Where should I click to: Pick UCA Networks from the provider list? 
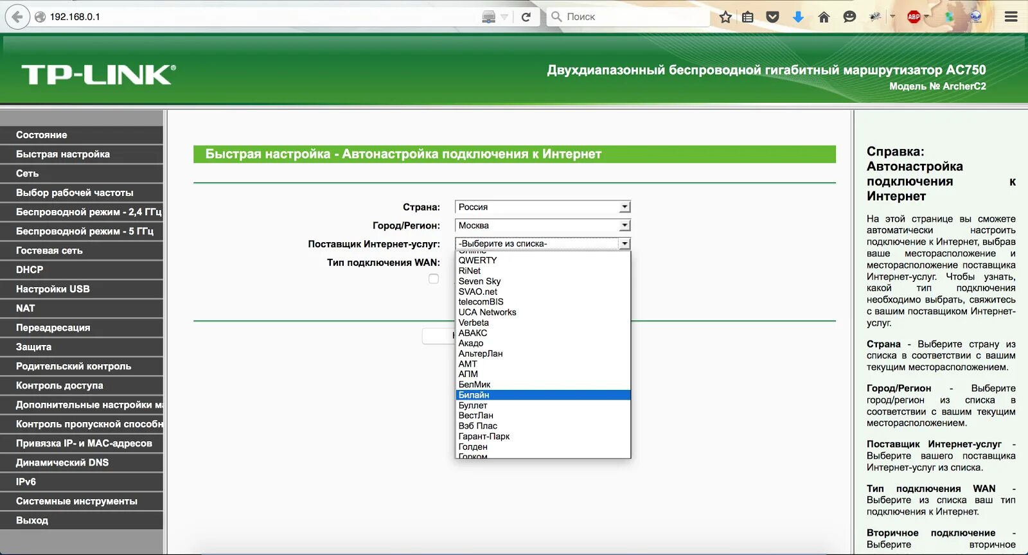(x=543, y=312)
